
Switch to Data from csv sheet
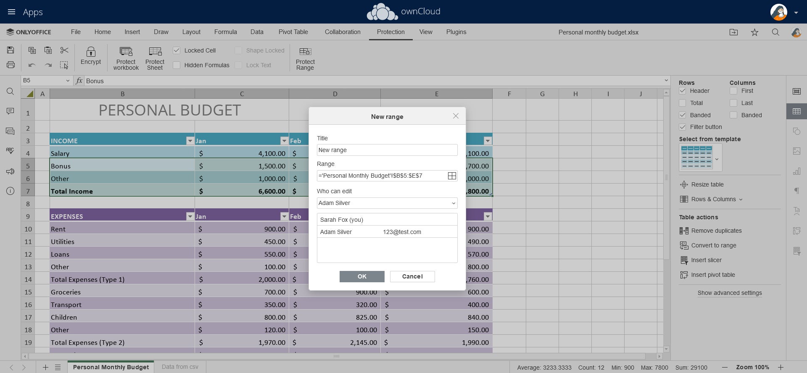180,367
